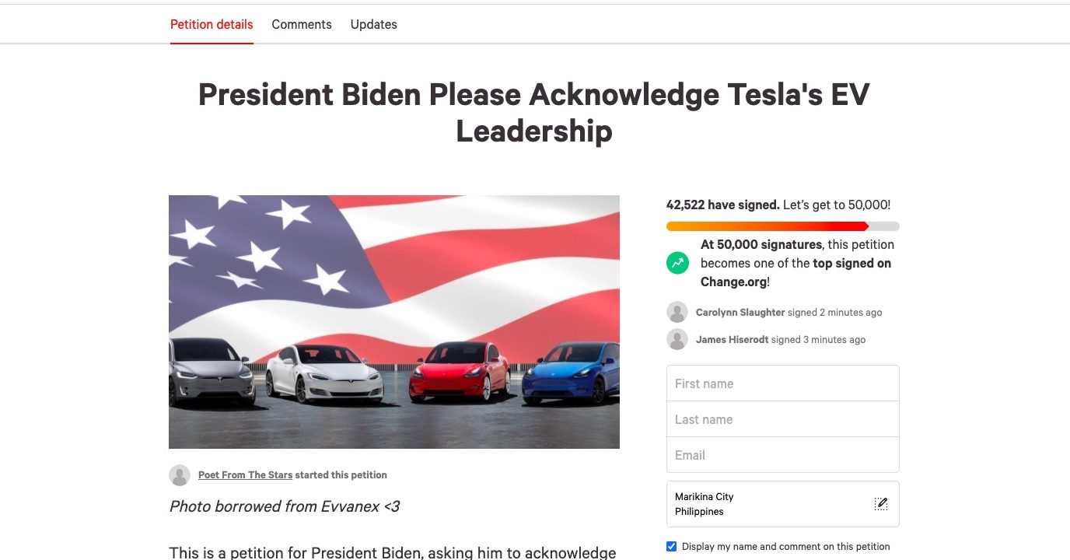Focus the Last name field

pos(783,419)
